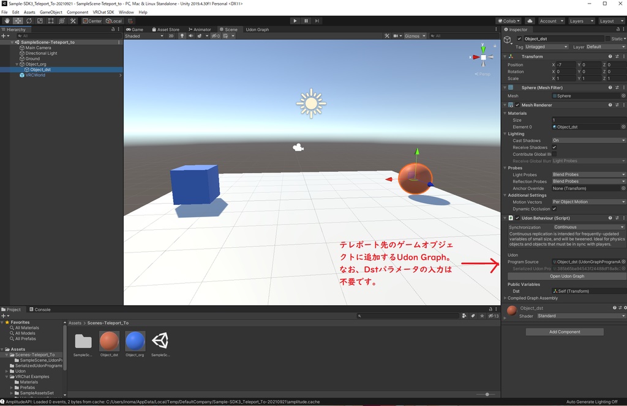
Task: Select the Rect transform tool
Action: (51, 21)
